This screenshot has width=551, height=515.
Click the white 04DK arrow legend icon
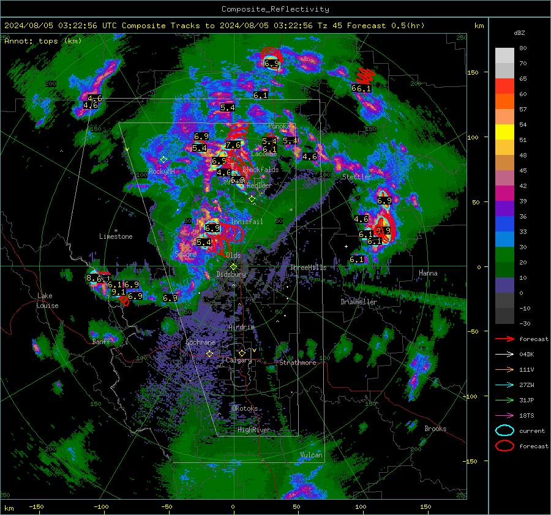(x=504, y=355)
